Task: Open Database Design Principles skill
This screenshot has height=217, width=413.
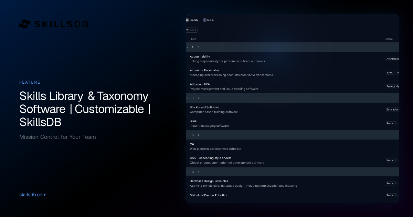Action: (209, 181)
